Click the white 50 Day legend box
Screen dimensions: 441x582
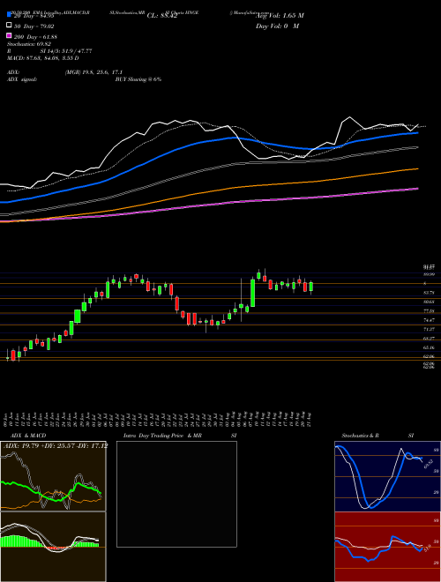tap(9, 26)
